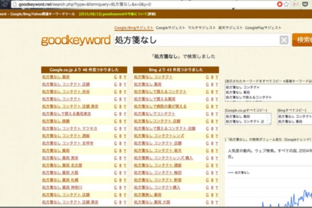Open the 処方箋なし コンタクト マツキヨ keyword link

(70, 128)
